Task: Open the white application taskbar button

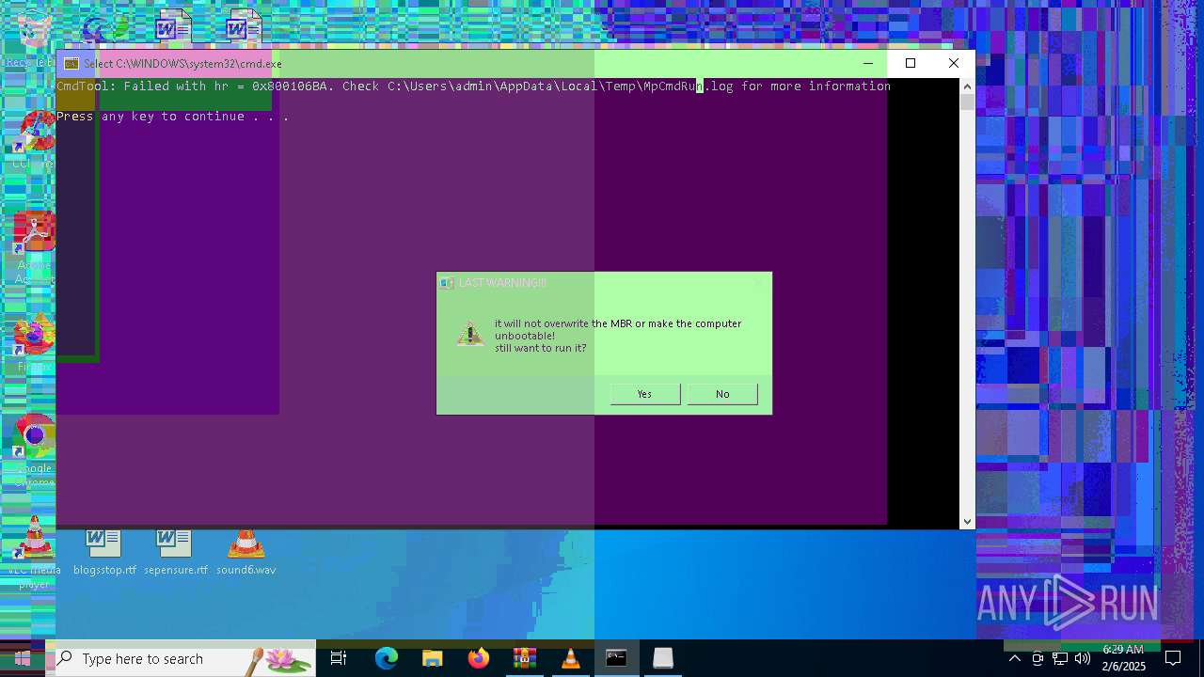Action: (x=663, y=658)
